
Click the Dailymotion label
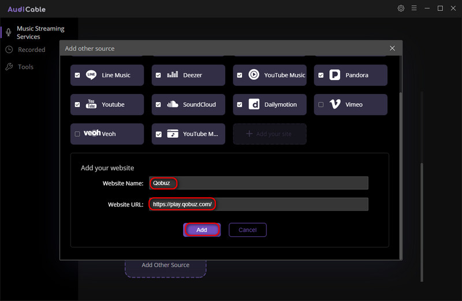click(281, 104)
